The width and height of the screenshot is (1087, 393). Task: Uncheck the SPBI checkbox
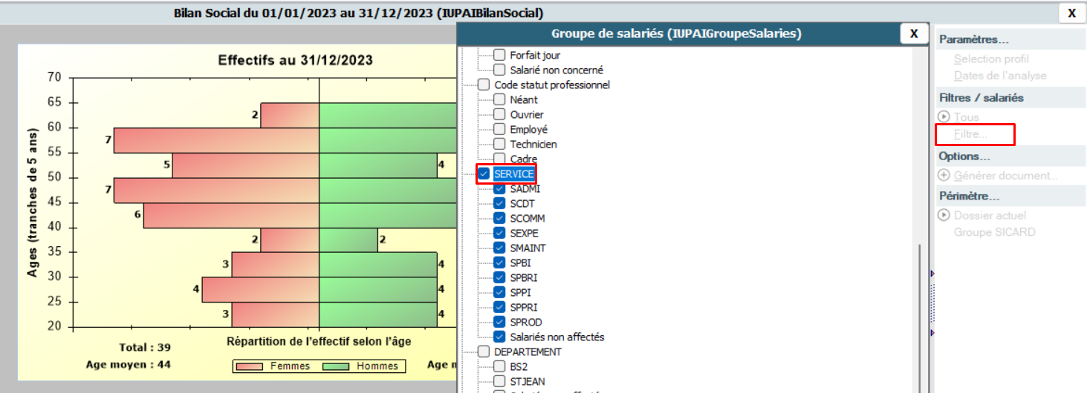click(499, 262)
